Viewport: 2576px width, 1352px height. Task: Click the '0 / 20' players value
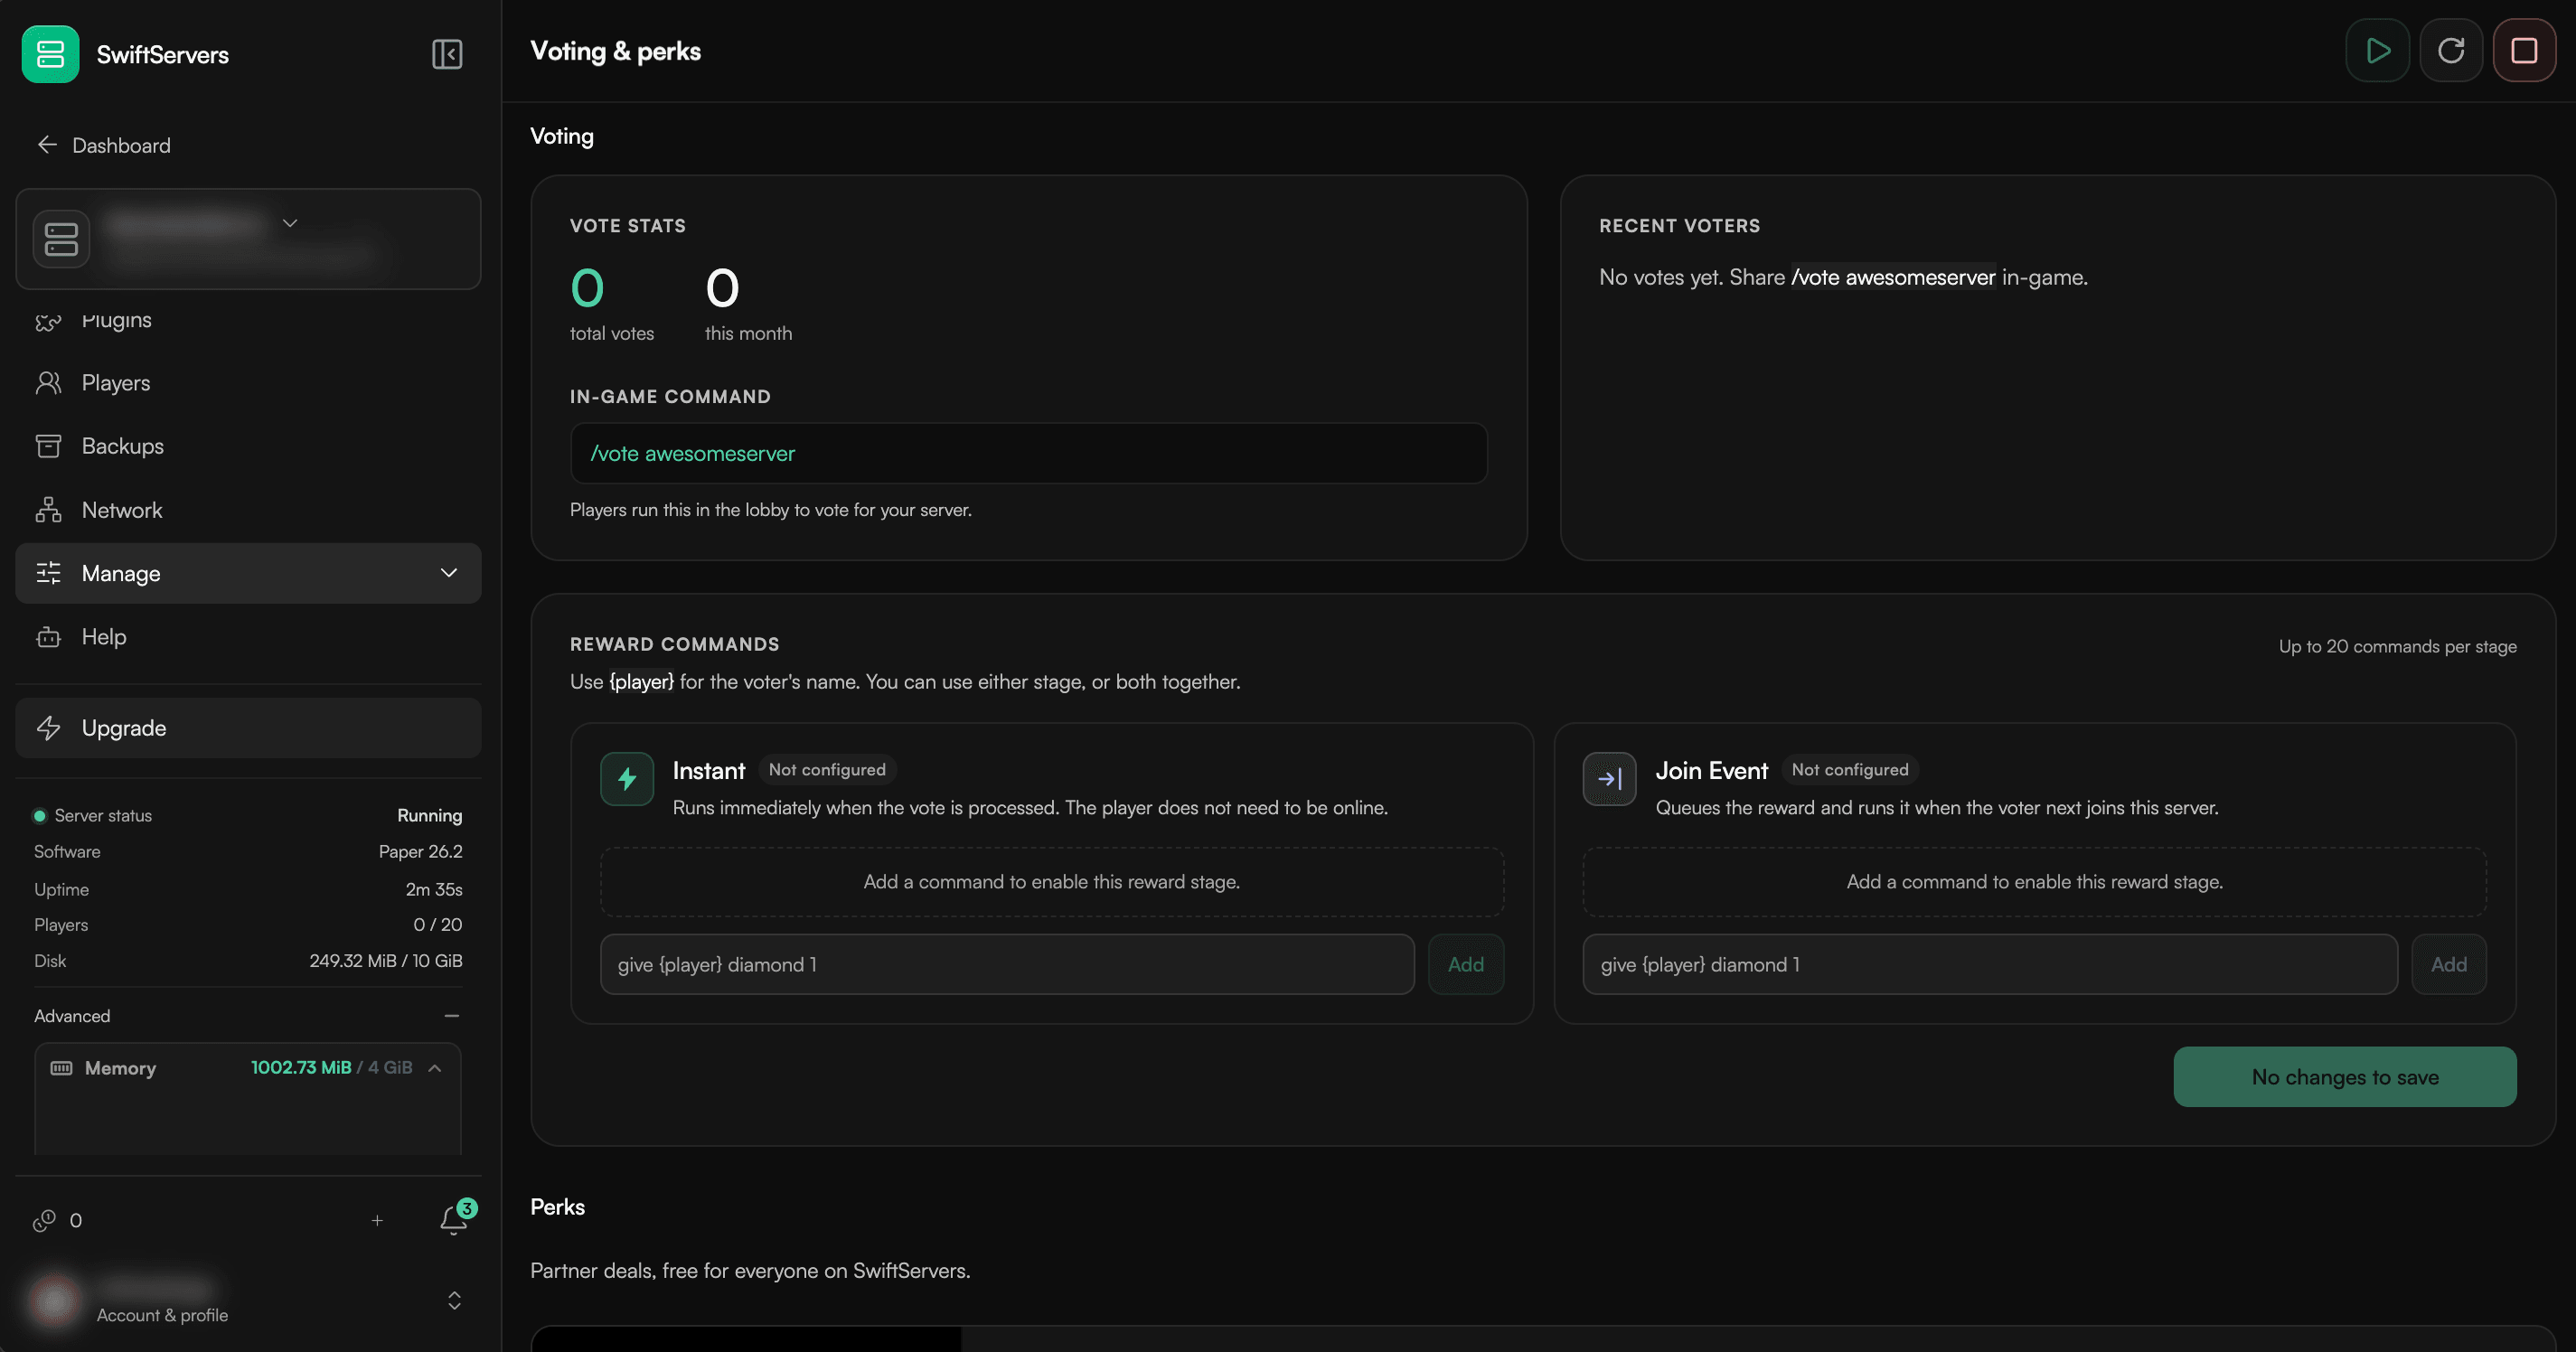437,925
